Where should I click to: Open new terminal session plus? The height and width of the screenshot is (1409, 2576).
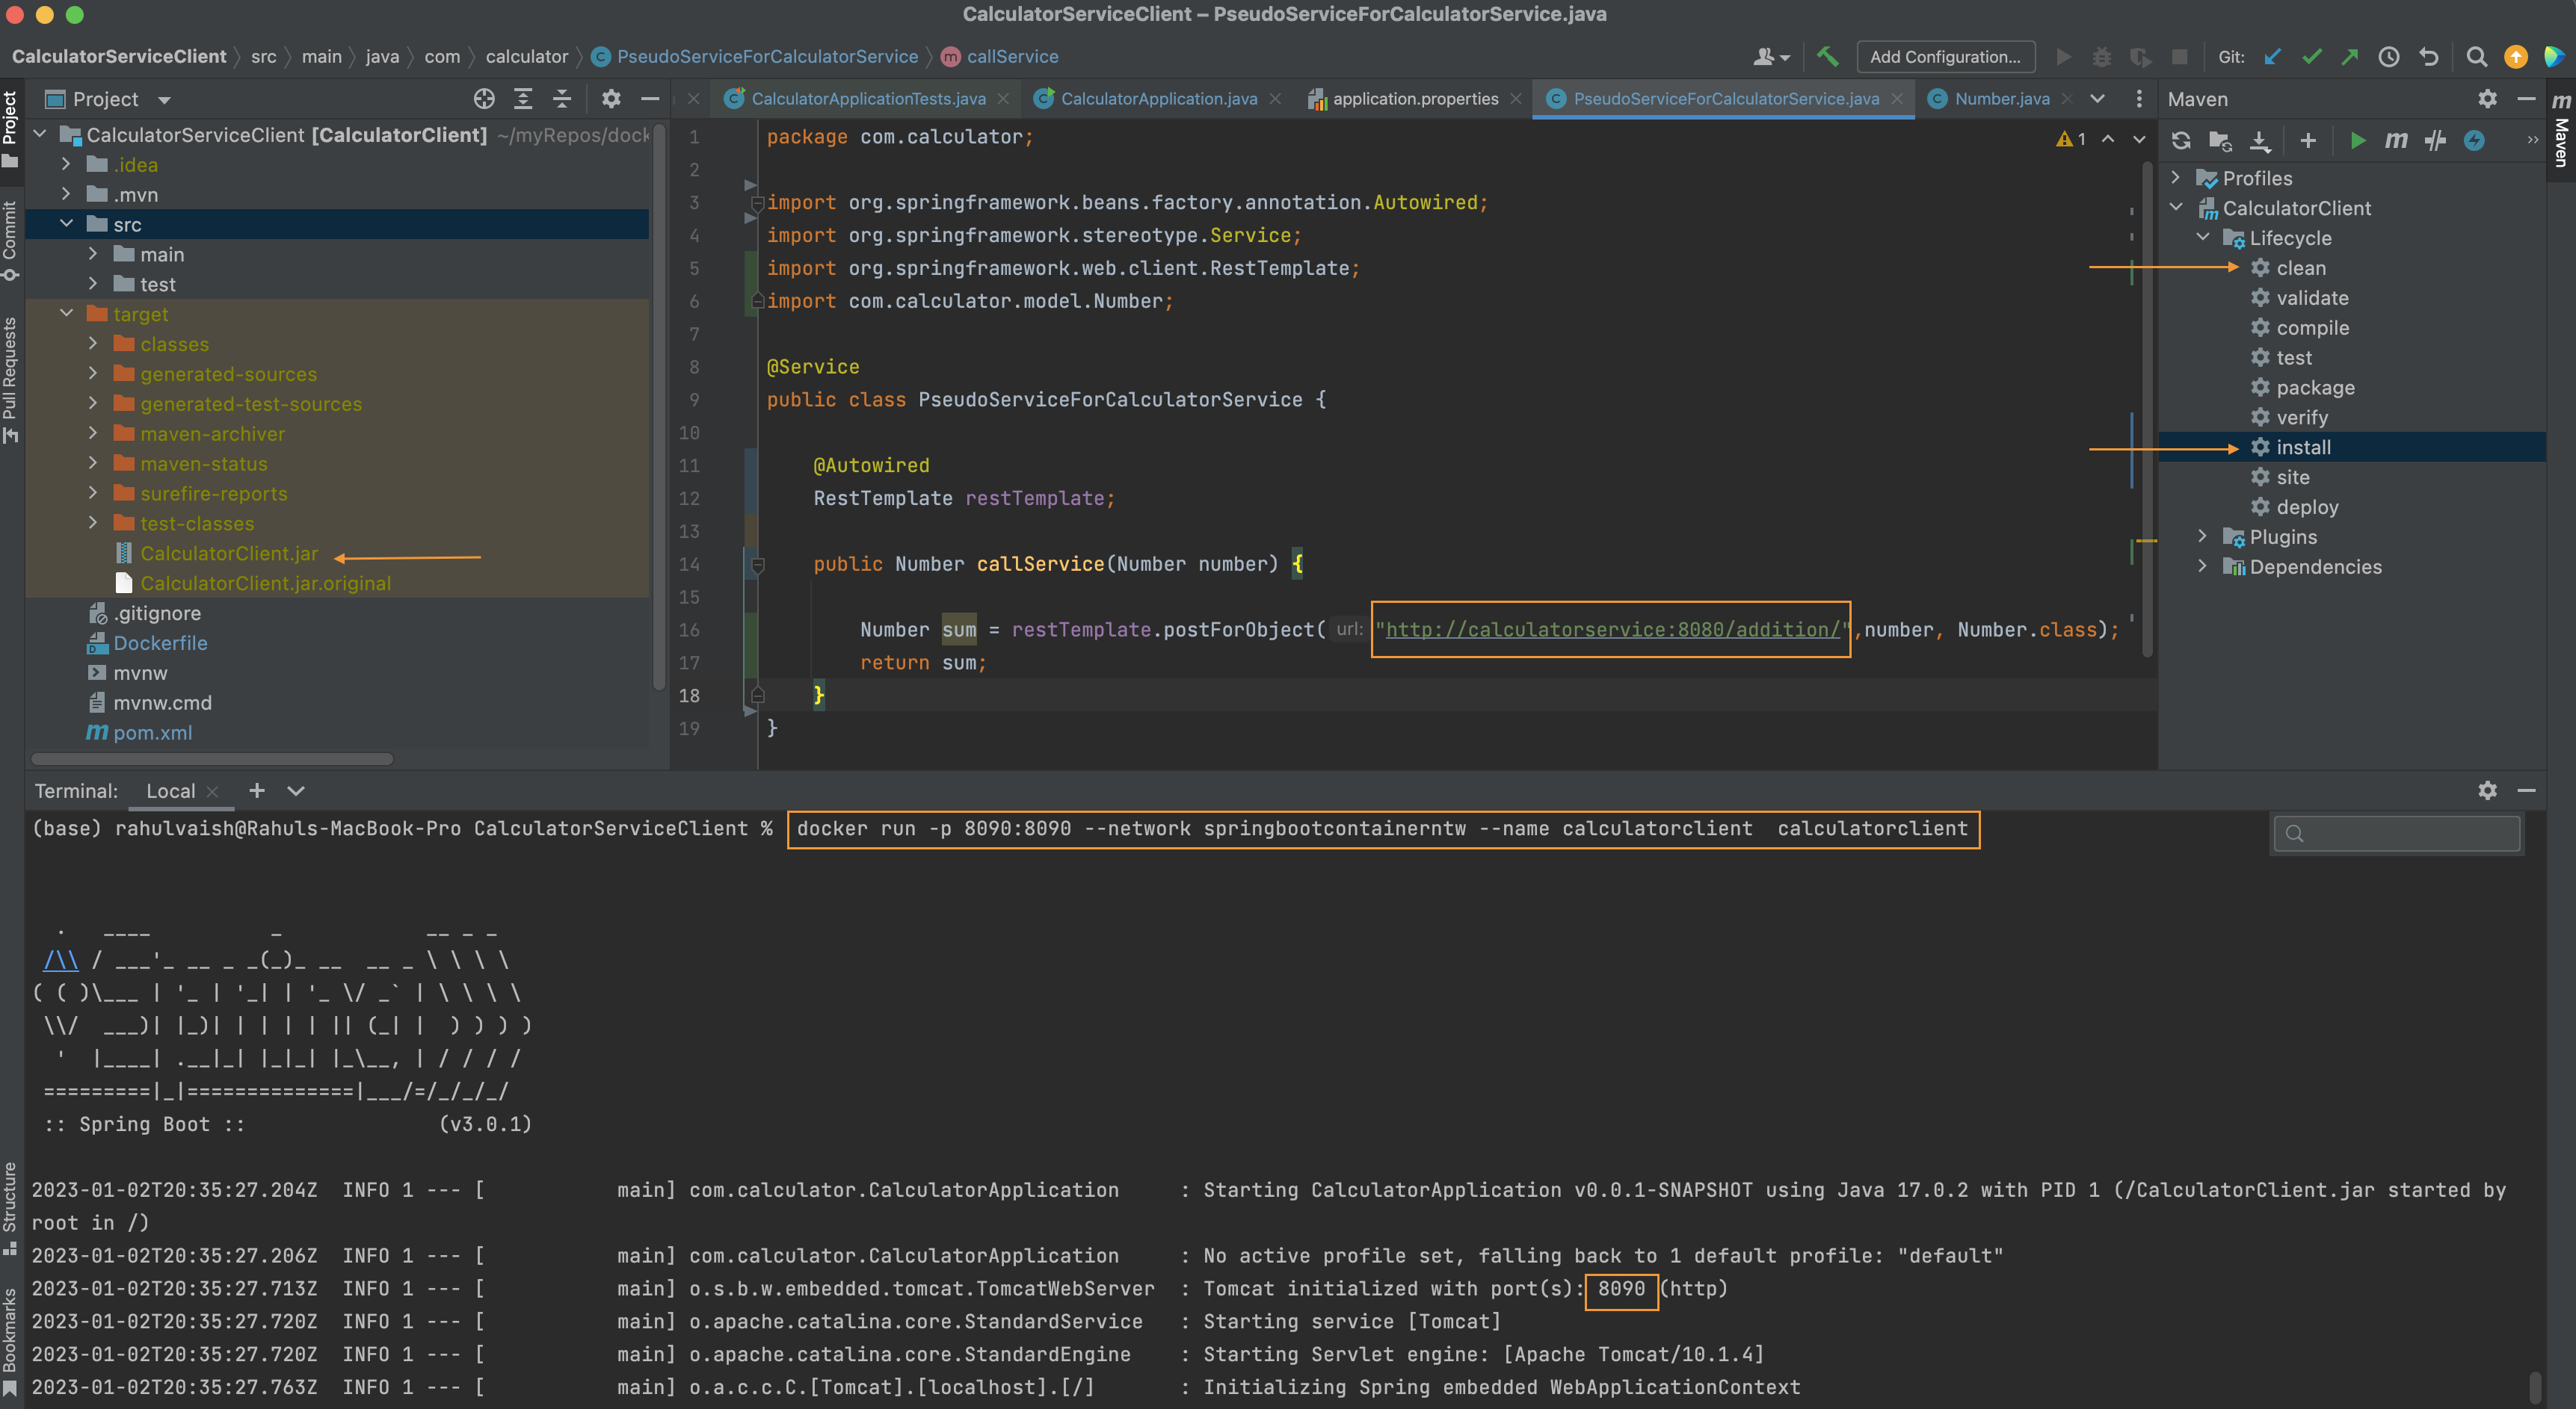(x=257, y=790)
